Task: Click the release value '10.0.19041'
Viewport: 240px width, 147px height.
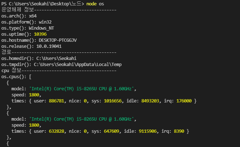Action: click(49, 46)
